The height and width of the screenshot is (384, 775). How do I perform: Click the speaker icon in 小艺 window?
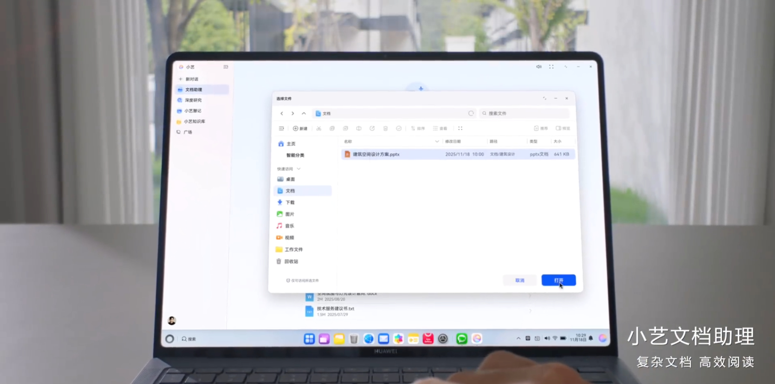pos(539,67)
